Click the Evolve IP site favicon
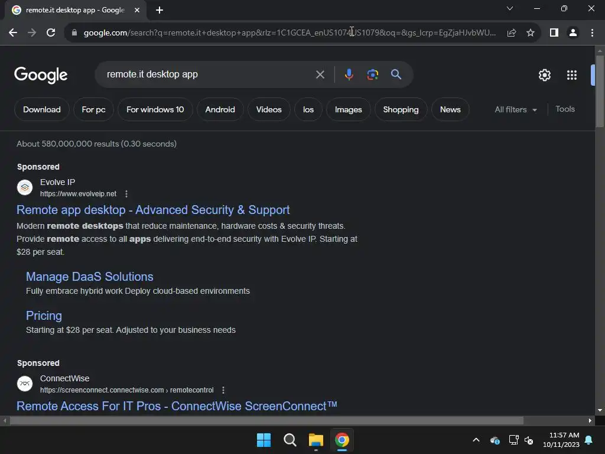Viewport: 605px width, 454px height. coord(25,187)
